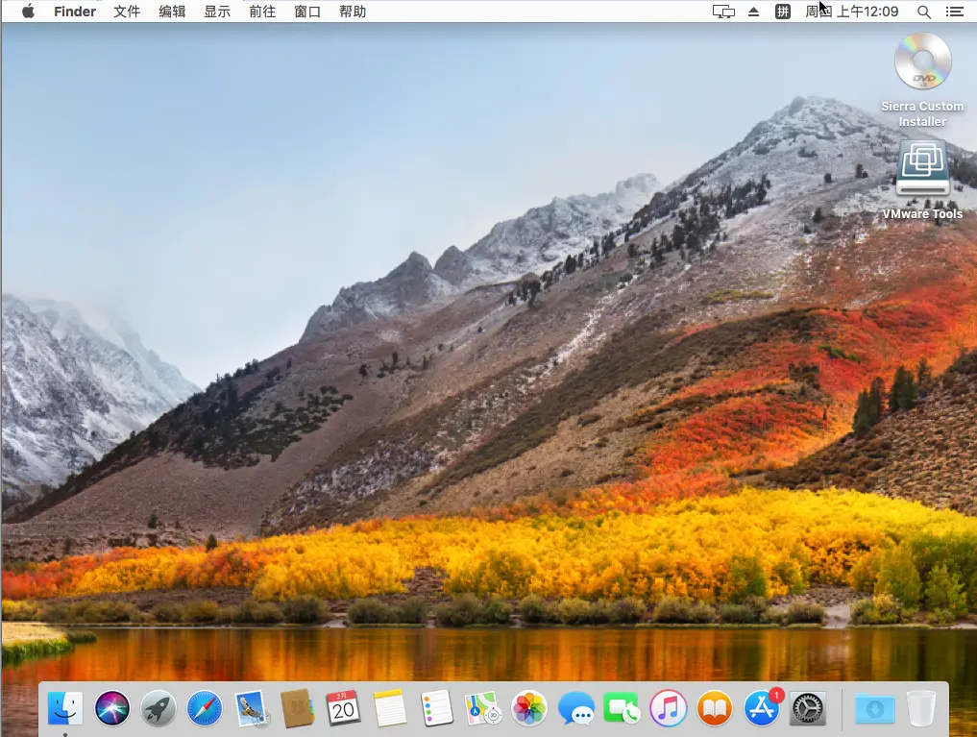977x737 pixels.
Task: Open Finder from the Dock
Action: coord(65,708)
